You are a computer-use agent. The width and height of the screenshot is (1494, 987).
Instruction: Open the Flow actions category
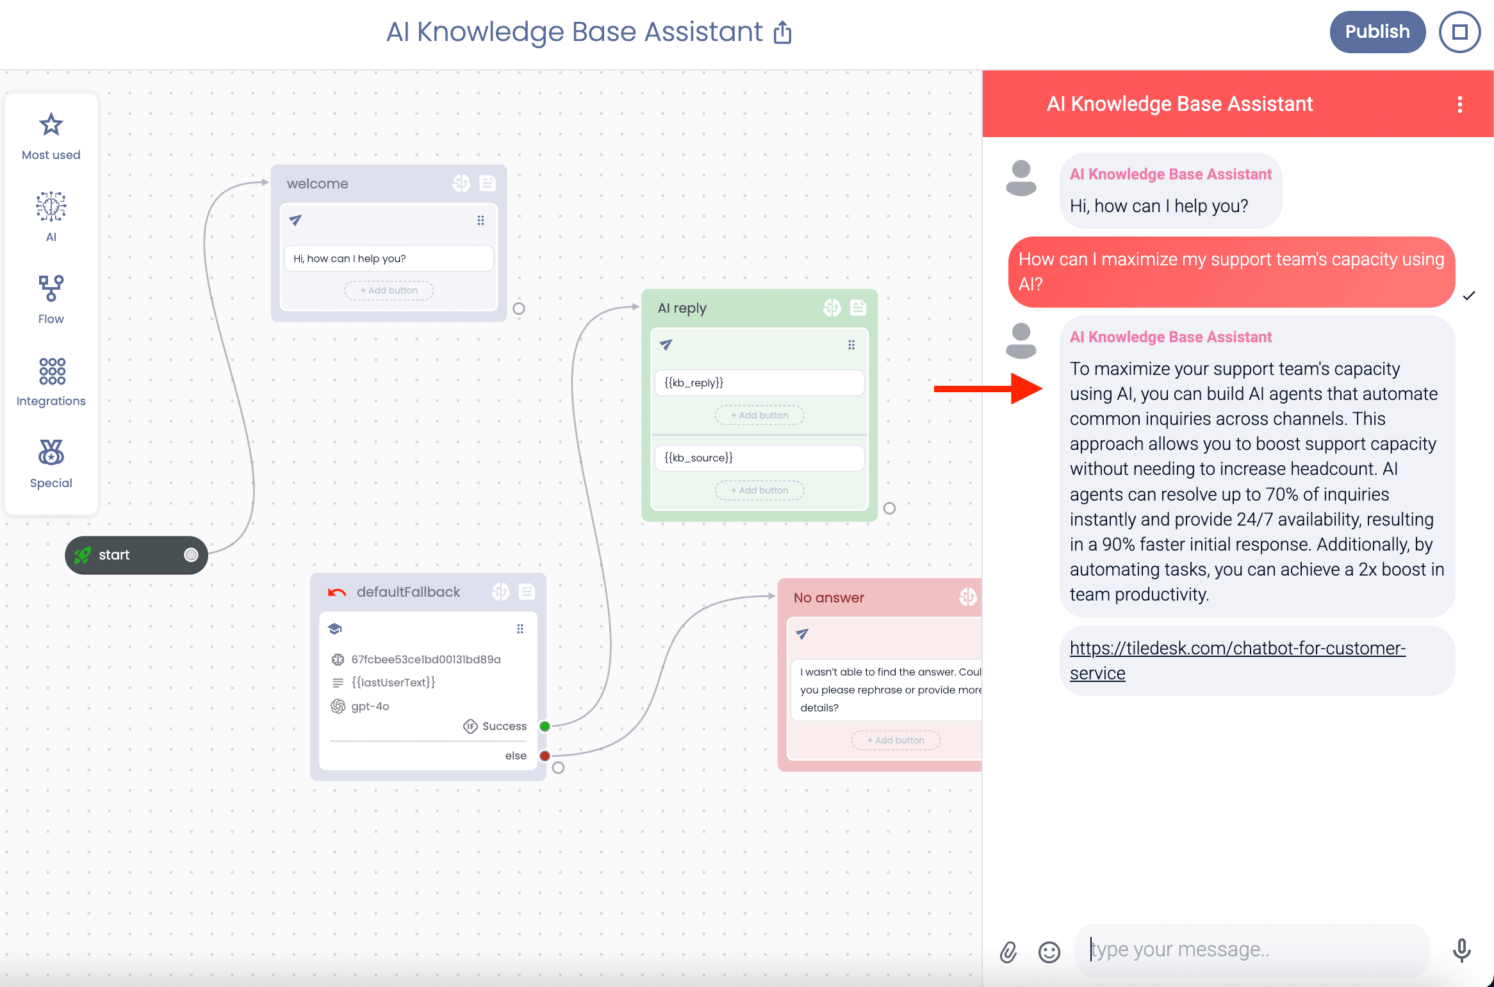click(x=51, y=300)
